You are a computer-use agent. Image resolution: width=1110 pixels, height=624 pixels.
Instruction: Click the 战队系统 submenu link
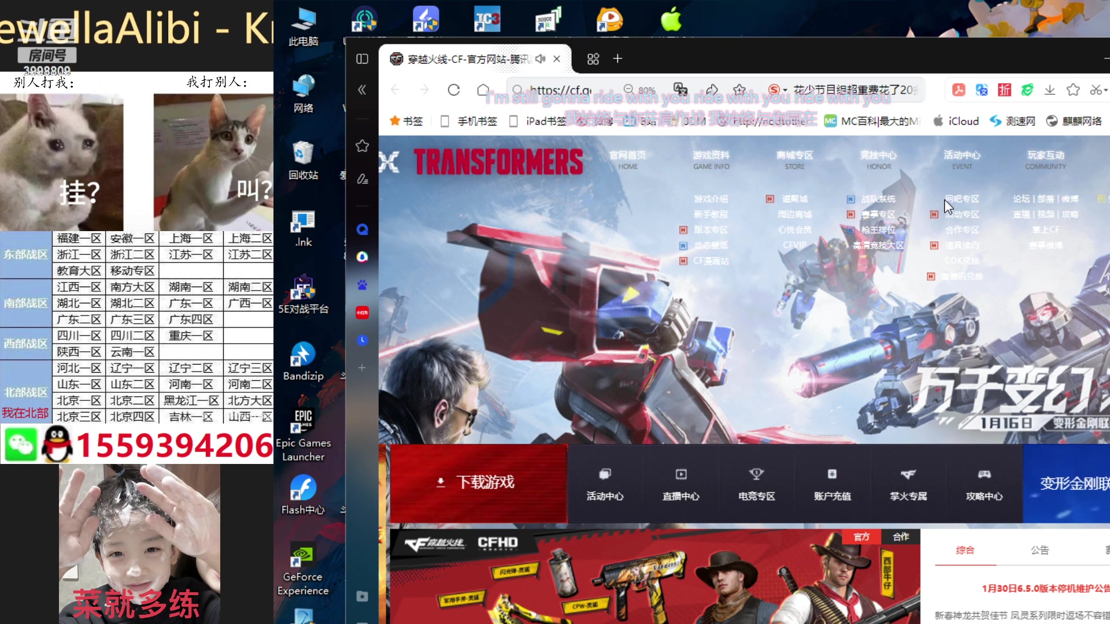[x=878, y=199]
